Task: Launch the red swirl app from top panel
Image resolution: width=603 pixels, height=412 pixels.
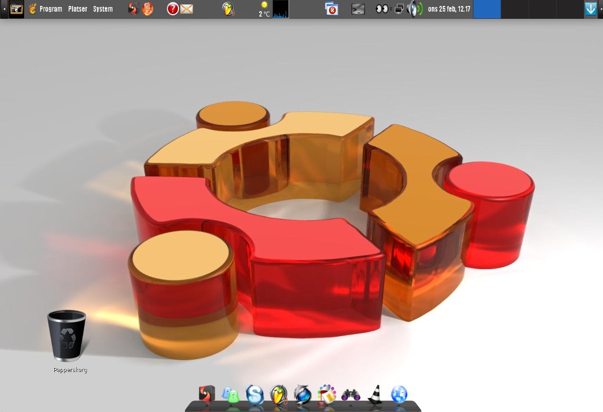Action: [x=132, y=8]
